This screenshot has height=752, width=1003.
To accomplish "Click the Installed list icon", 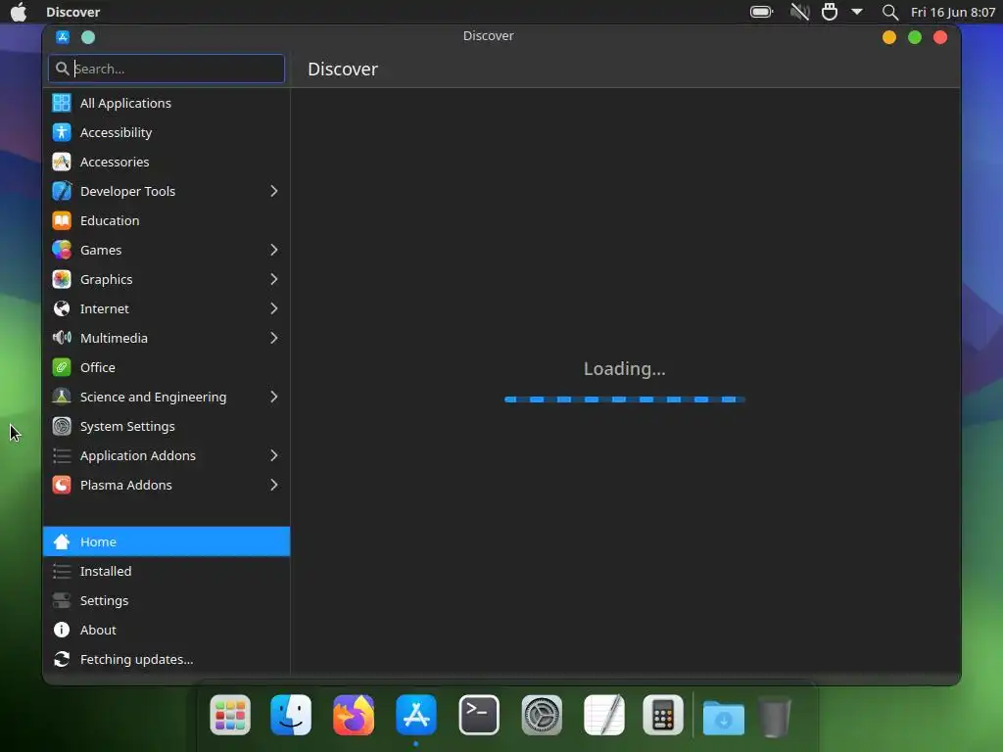I will [62, 571].
